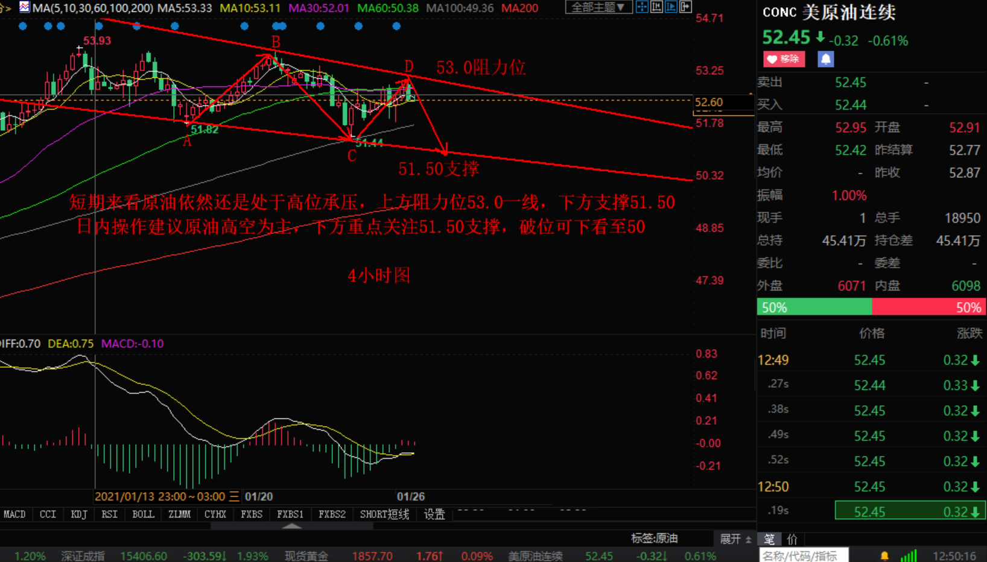Click the playback replay icon in chart toolbar
The width and height of the screenshot is (987, 562).
click(x=671, y=7)
